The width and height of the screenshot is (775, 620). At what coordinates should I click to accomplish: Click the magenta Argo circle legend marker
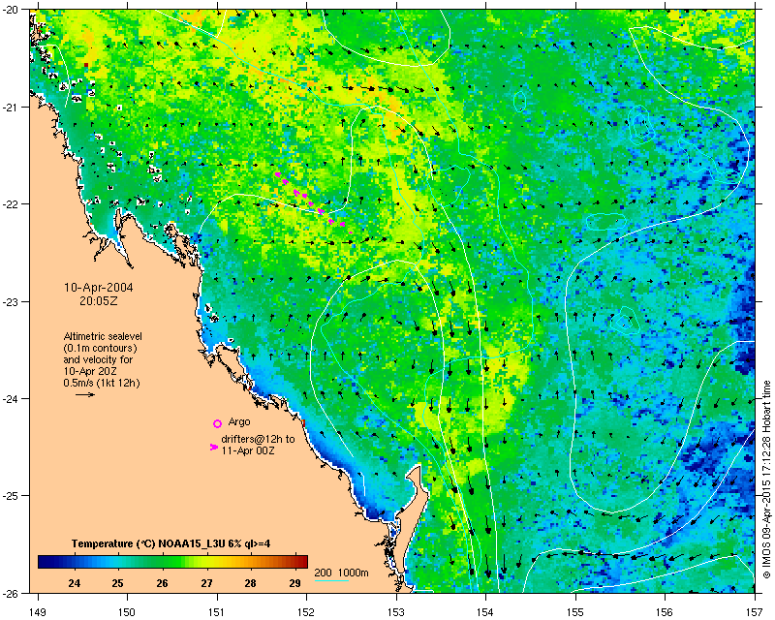(x=217, y=423)
